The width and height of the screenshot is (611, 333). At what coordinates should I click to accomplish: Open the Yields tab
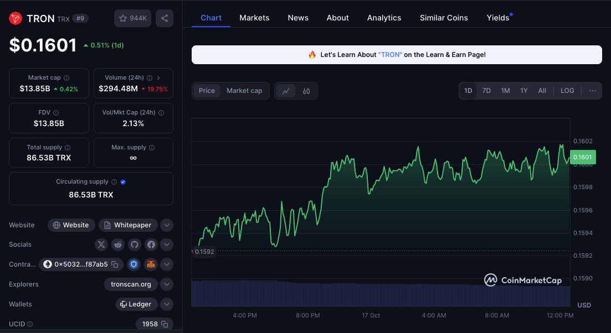coord(498,18)
